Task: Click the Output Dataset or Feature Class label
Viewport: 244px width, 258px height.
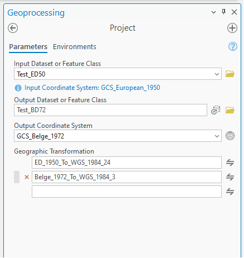Action: tap(60, 100)
